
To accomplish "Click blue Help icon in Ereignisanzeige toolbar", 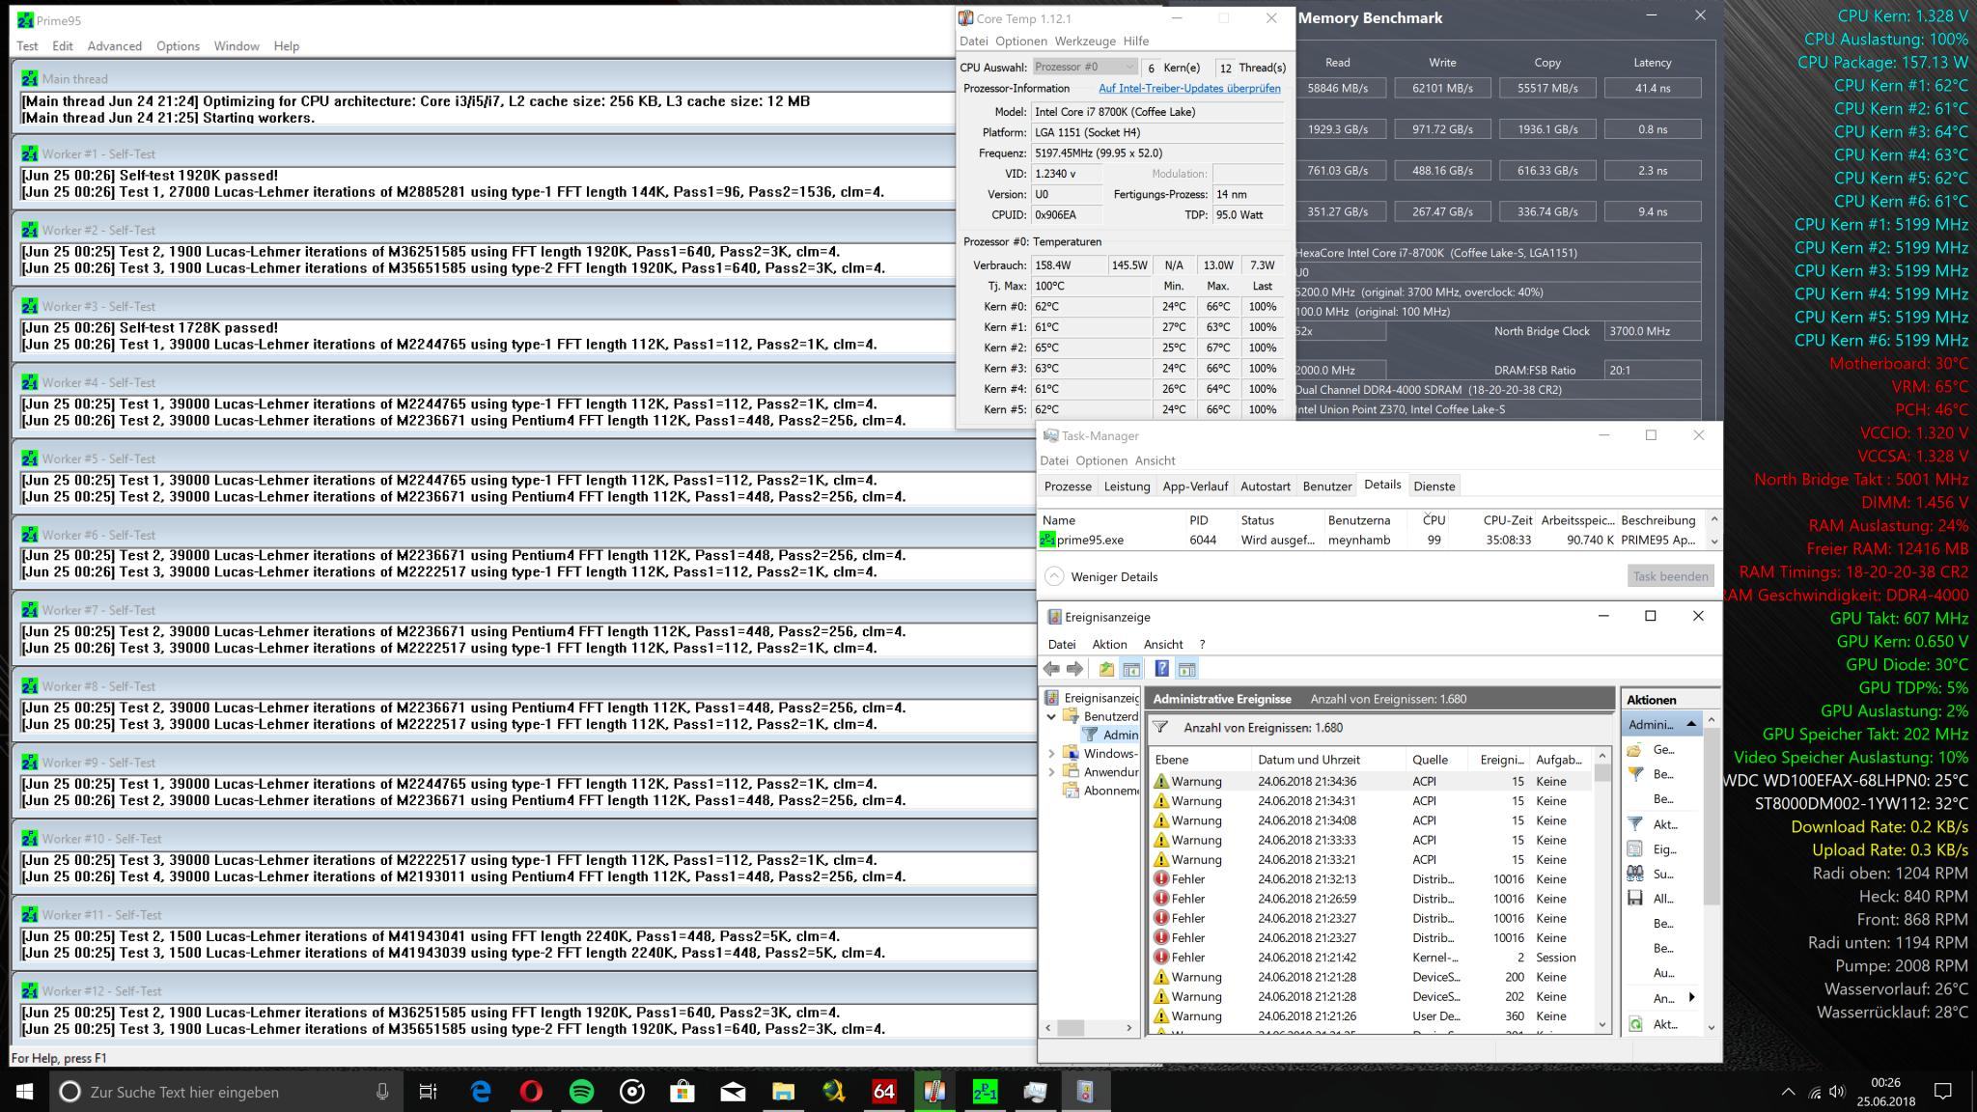I will coord(1162,669).
